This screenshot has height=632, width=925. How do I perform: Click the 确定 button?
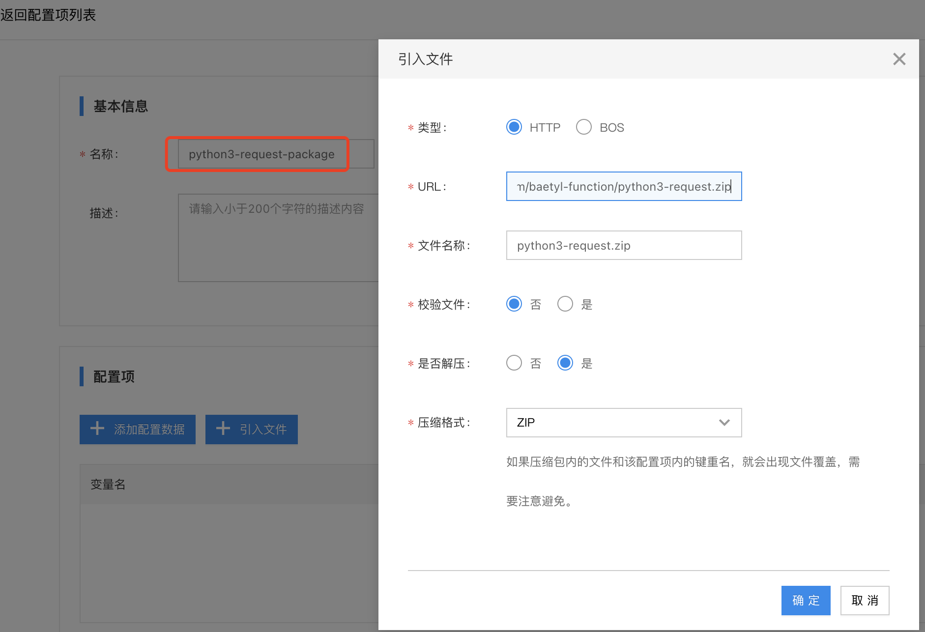[806, 600]
